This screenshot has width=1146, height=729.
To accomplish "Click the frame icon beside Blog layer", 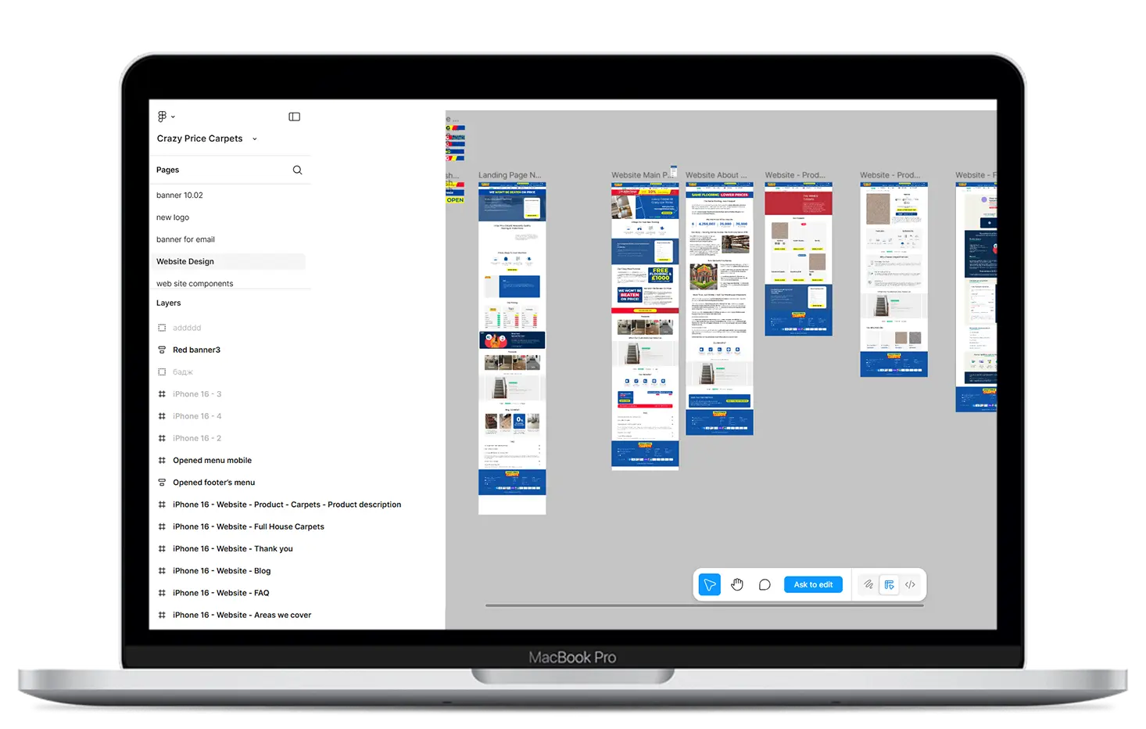I will point(162,571).
